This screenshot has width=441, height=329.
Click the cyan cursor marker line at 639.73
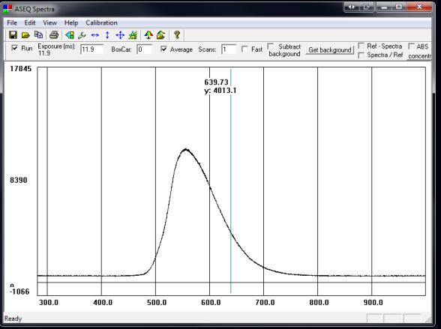click(231, 181)
